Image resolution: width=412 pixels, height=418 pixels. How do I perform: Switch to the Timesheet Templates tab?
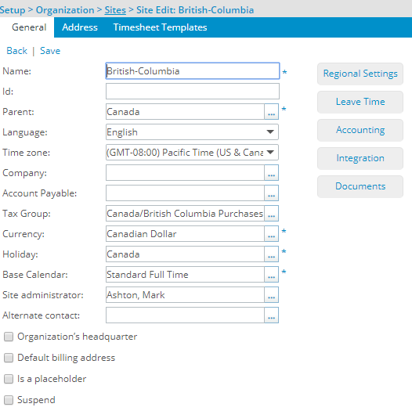160,27
